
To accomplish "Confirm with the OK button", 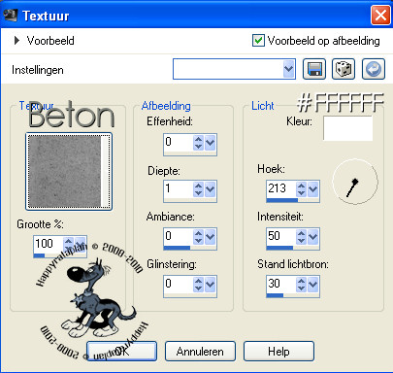I will click(122, 352).
